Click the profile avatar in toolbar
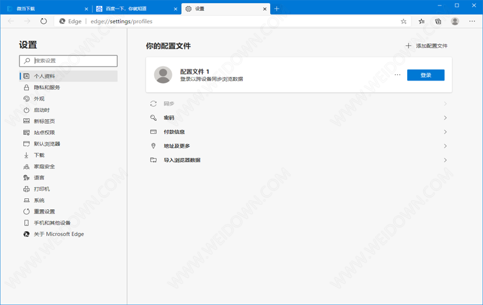Screen dimensions: 483x305 coord(455,21)
